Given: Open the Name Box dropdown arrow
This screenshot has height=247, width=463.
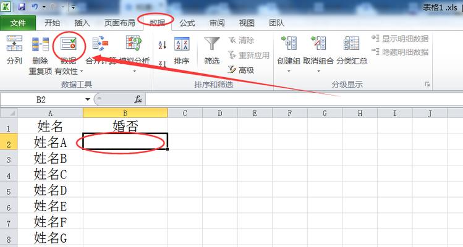Looking at the screenshot, I should coord(87,99).
